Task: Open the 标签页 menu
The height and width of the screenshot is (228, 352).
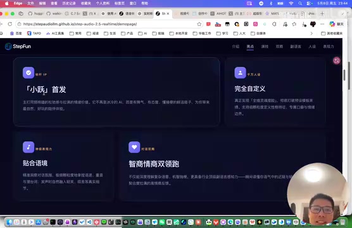Action: (x=120, y=3)
